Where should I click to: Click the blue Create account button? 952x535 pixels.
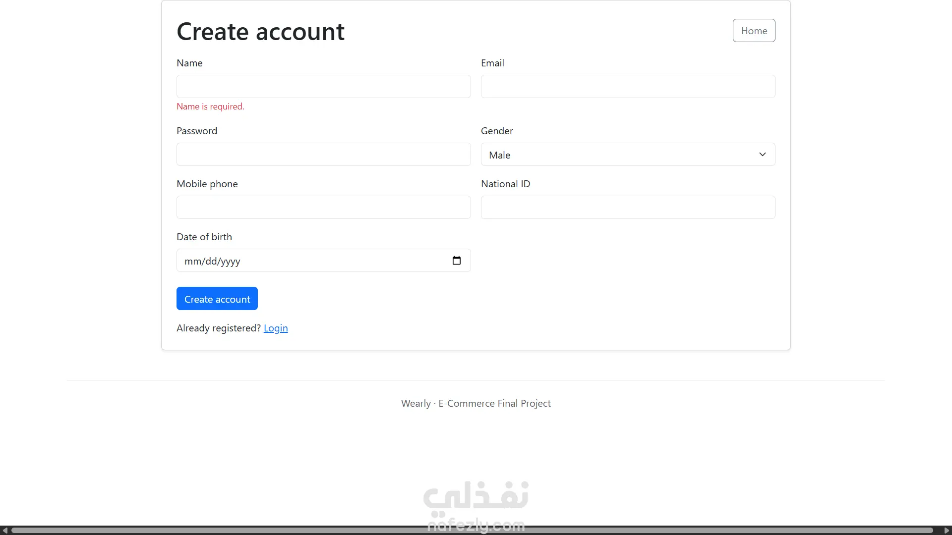217,299
